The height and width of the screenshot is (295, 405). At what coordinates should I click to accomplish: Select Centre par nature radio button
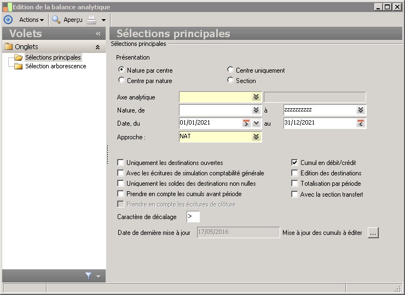[121, 81]
